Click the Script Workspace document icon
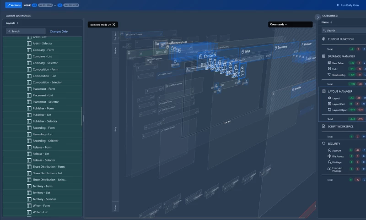The image size is (366, 220). (324, 126)
